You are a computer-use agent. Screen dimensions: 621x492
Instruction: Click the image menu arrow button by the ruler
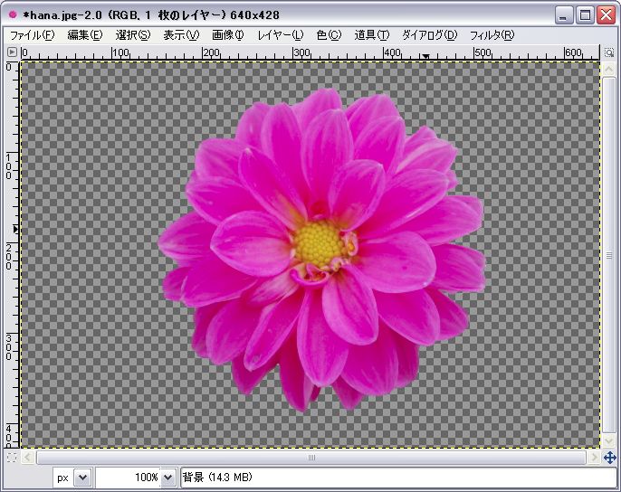click(12, 52)
